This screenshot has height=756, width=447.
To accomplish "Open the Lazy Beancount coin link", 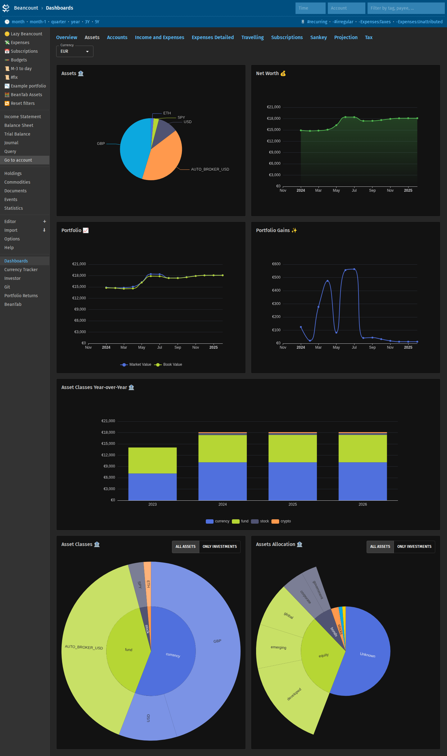I will 23,34.
